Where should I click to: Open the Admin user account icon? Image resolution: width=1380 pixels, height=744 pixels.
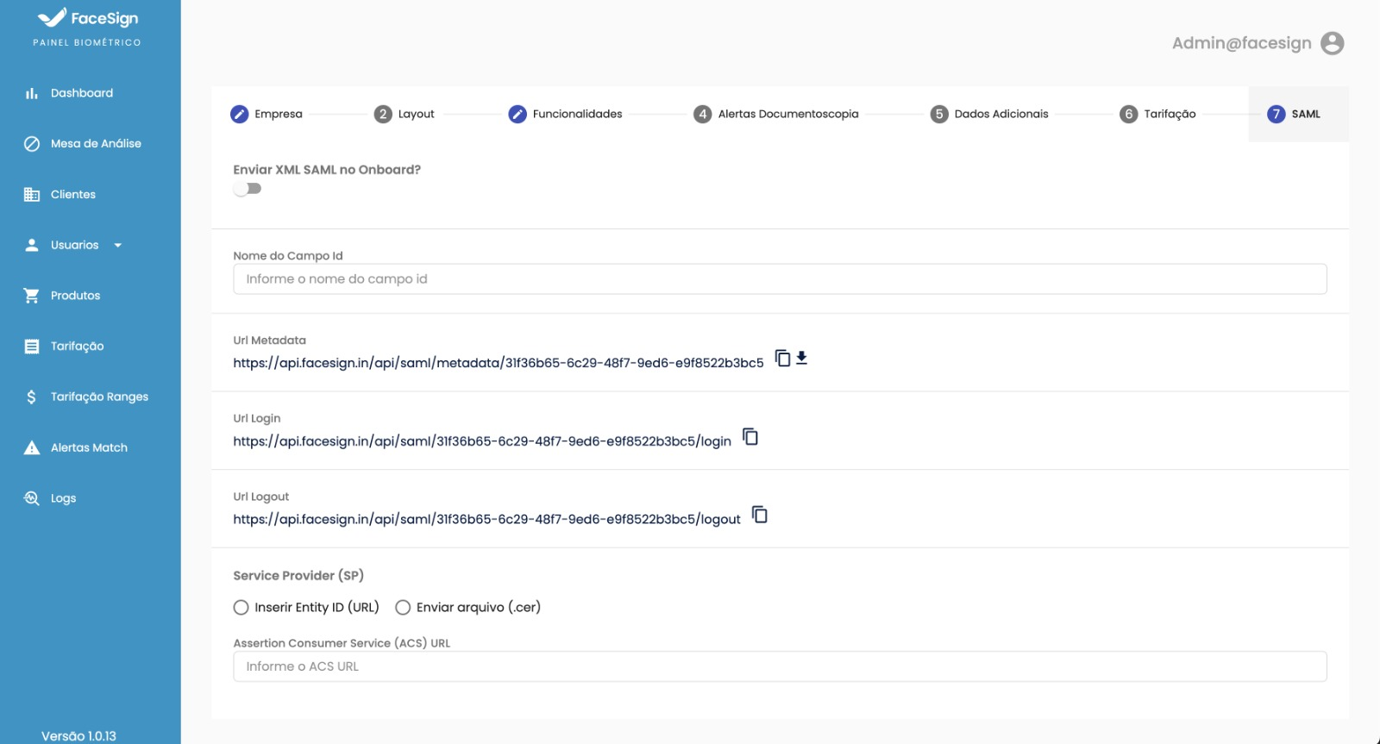click(x=1332, y=43)
